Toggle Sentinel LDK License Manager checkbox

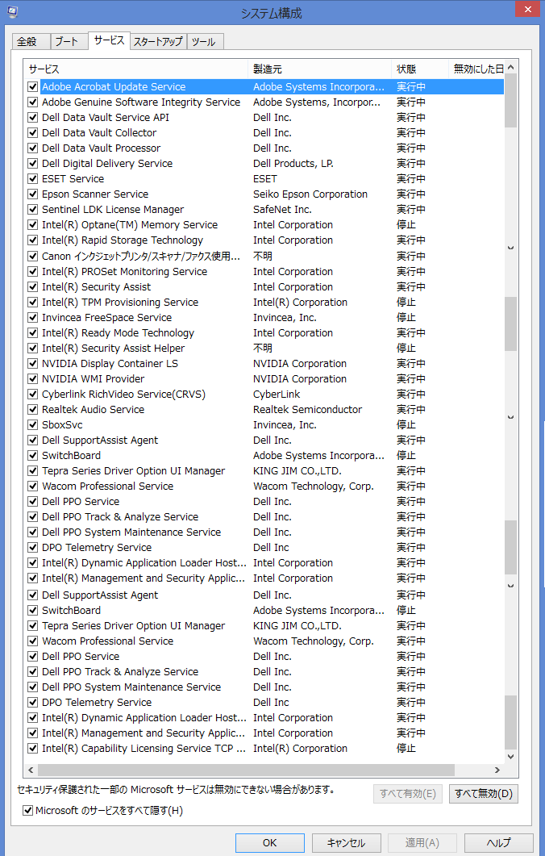(x=33, y=210)
